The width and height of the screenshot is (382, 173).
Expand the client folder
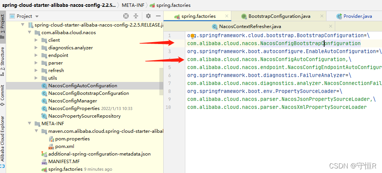pyautogui.click(x=36, y=40)
